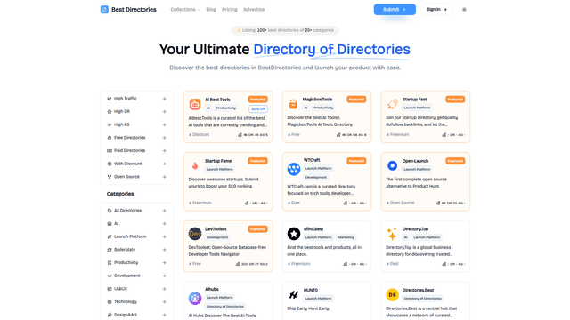Click the Sign In button
570x320 pixels.
pos(436,10)
